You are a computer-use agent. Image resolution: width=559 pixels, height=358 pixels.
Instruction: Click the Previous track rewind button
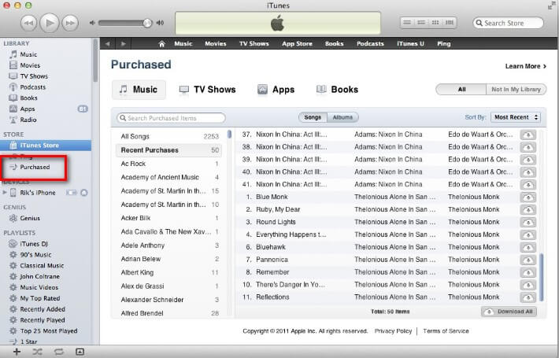click(x=28, y=23)
